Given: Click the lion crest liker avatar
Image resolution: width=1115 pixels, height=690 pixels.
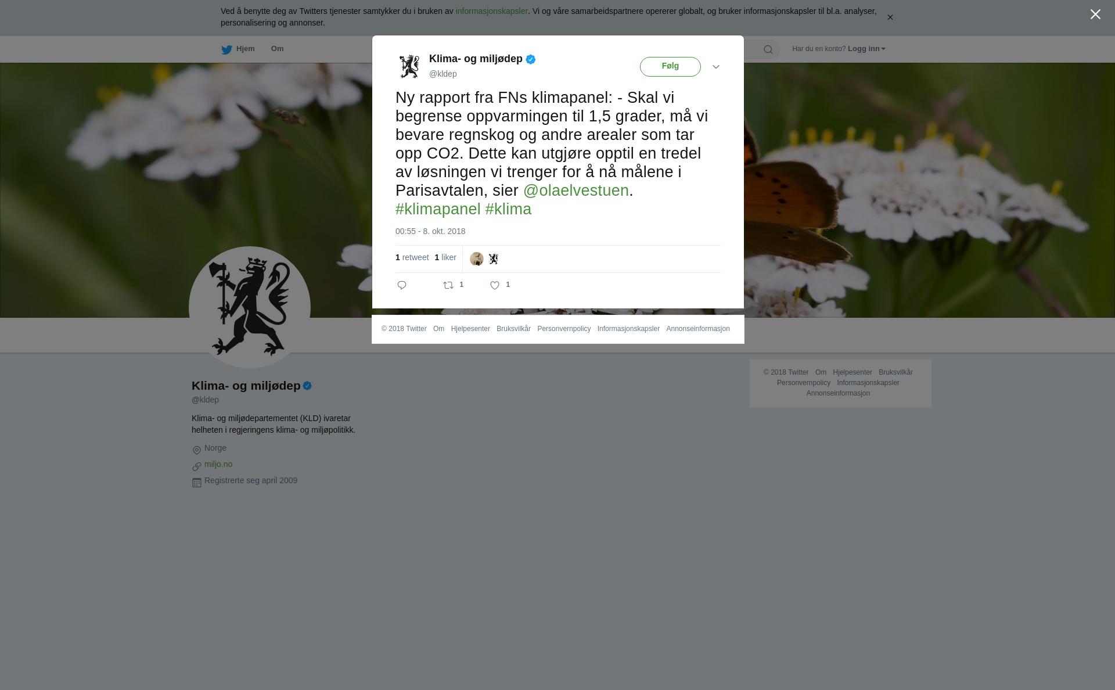Looking at the screenshot, I should tap(493, 259).
